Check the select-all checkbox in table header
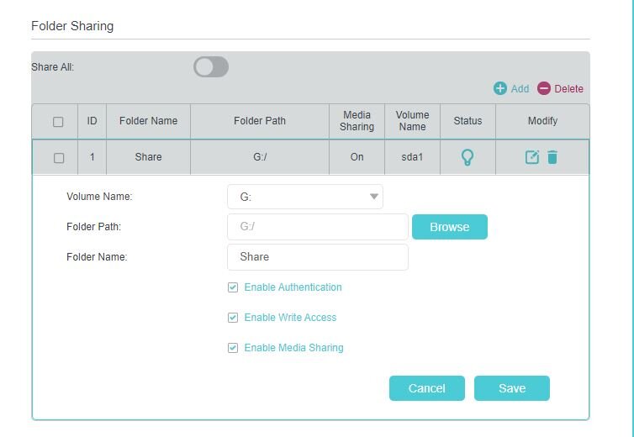The height and width of the screenshot is (437, 634). point(58,122)
